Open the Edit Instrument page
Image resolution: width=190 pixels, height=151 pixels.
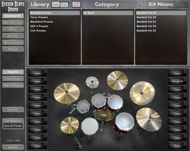(x=13, y=22)
